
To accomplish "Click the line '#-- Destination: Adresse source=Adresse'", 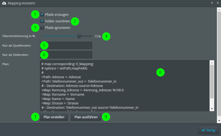I will [72, 86].
